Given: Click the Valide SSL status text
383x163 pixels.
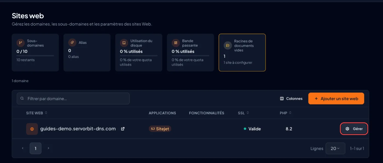Looking at the screenshot, I should pyautogui.click(x=255, y=129).
